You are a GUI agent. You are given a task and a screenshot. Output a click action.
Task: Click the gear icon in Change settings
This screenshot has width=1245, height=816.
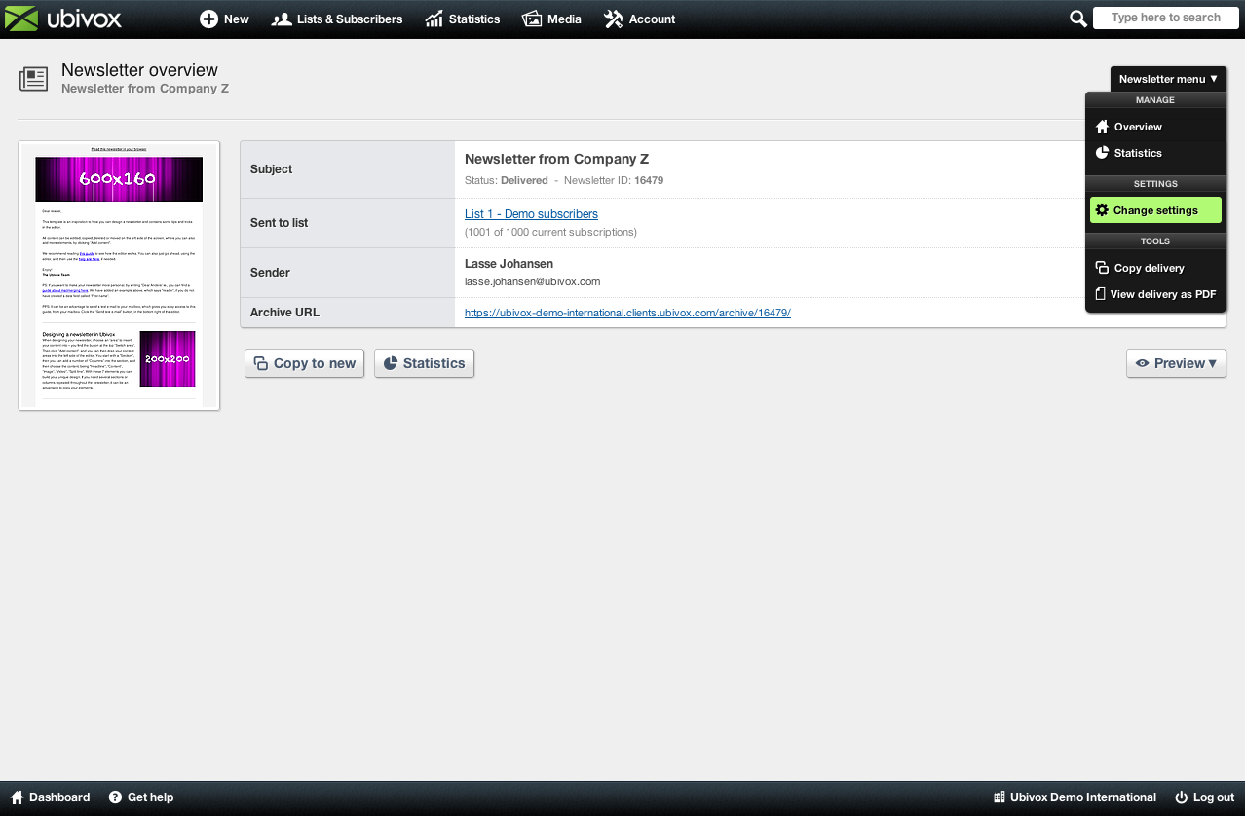1102,210
